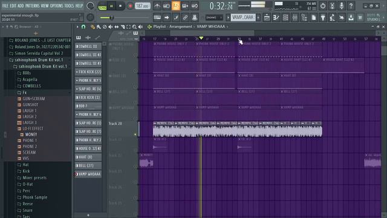
Task: Select the MONEY sample in browser
Action: [x=31, y=134]
